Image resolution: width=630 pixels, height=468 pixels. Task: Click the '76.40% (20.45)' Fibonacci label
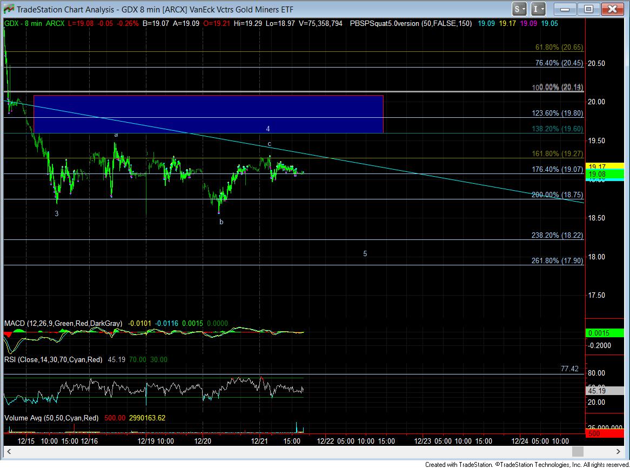point(559,63)
